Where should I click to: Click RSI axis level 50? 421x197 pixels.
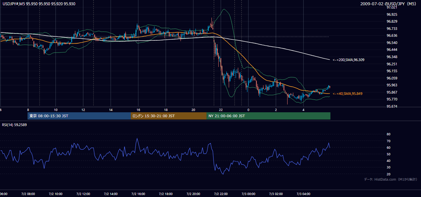[x=389, y=154]
